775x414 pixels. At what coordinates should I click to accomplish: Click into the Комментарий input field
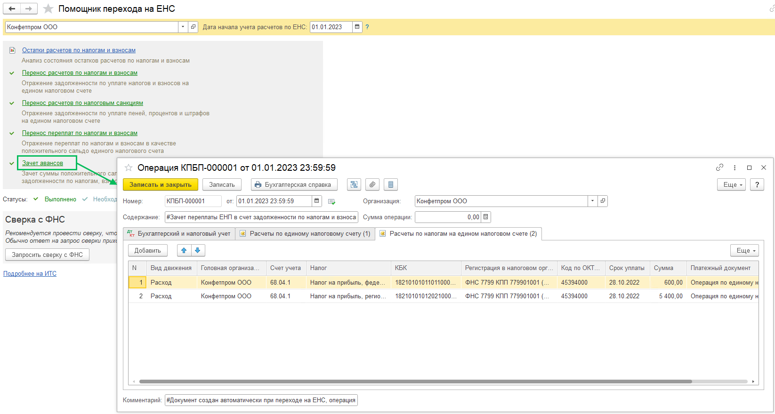click(261, 400)
